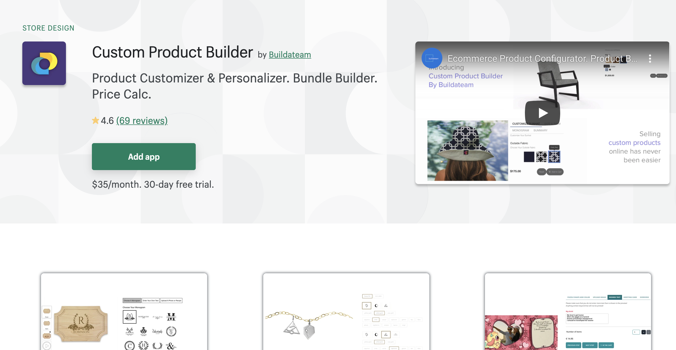Switch to the Enter Your Own Text tab
The height and width of the screenshot is (350, 676).
[x=151, y=300]
